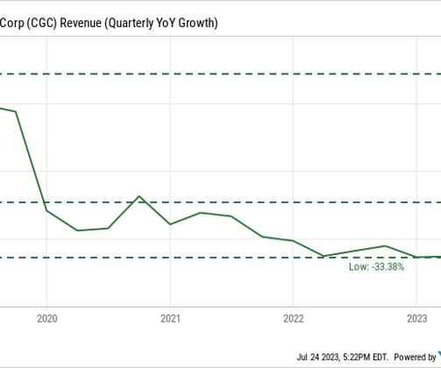441x368 pixels.
Task: Click the 'Powered by' text
Action: click(x=415, y=357)
